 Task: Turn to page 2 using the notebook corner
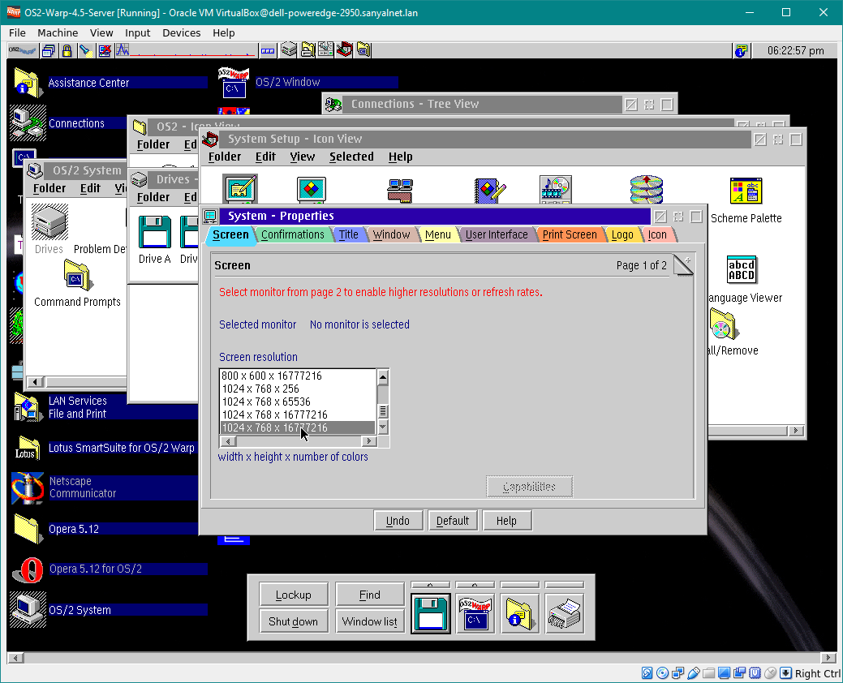click(x=683, y=265)
